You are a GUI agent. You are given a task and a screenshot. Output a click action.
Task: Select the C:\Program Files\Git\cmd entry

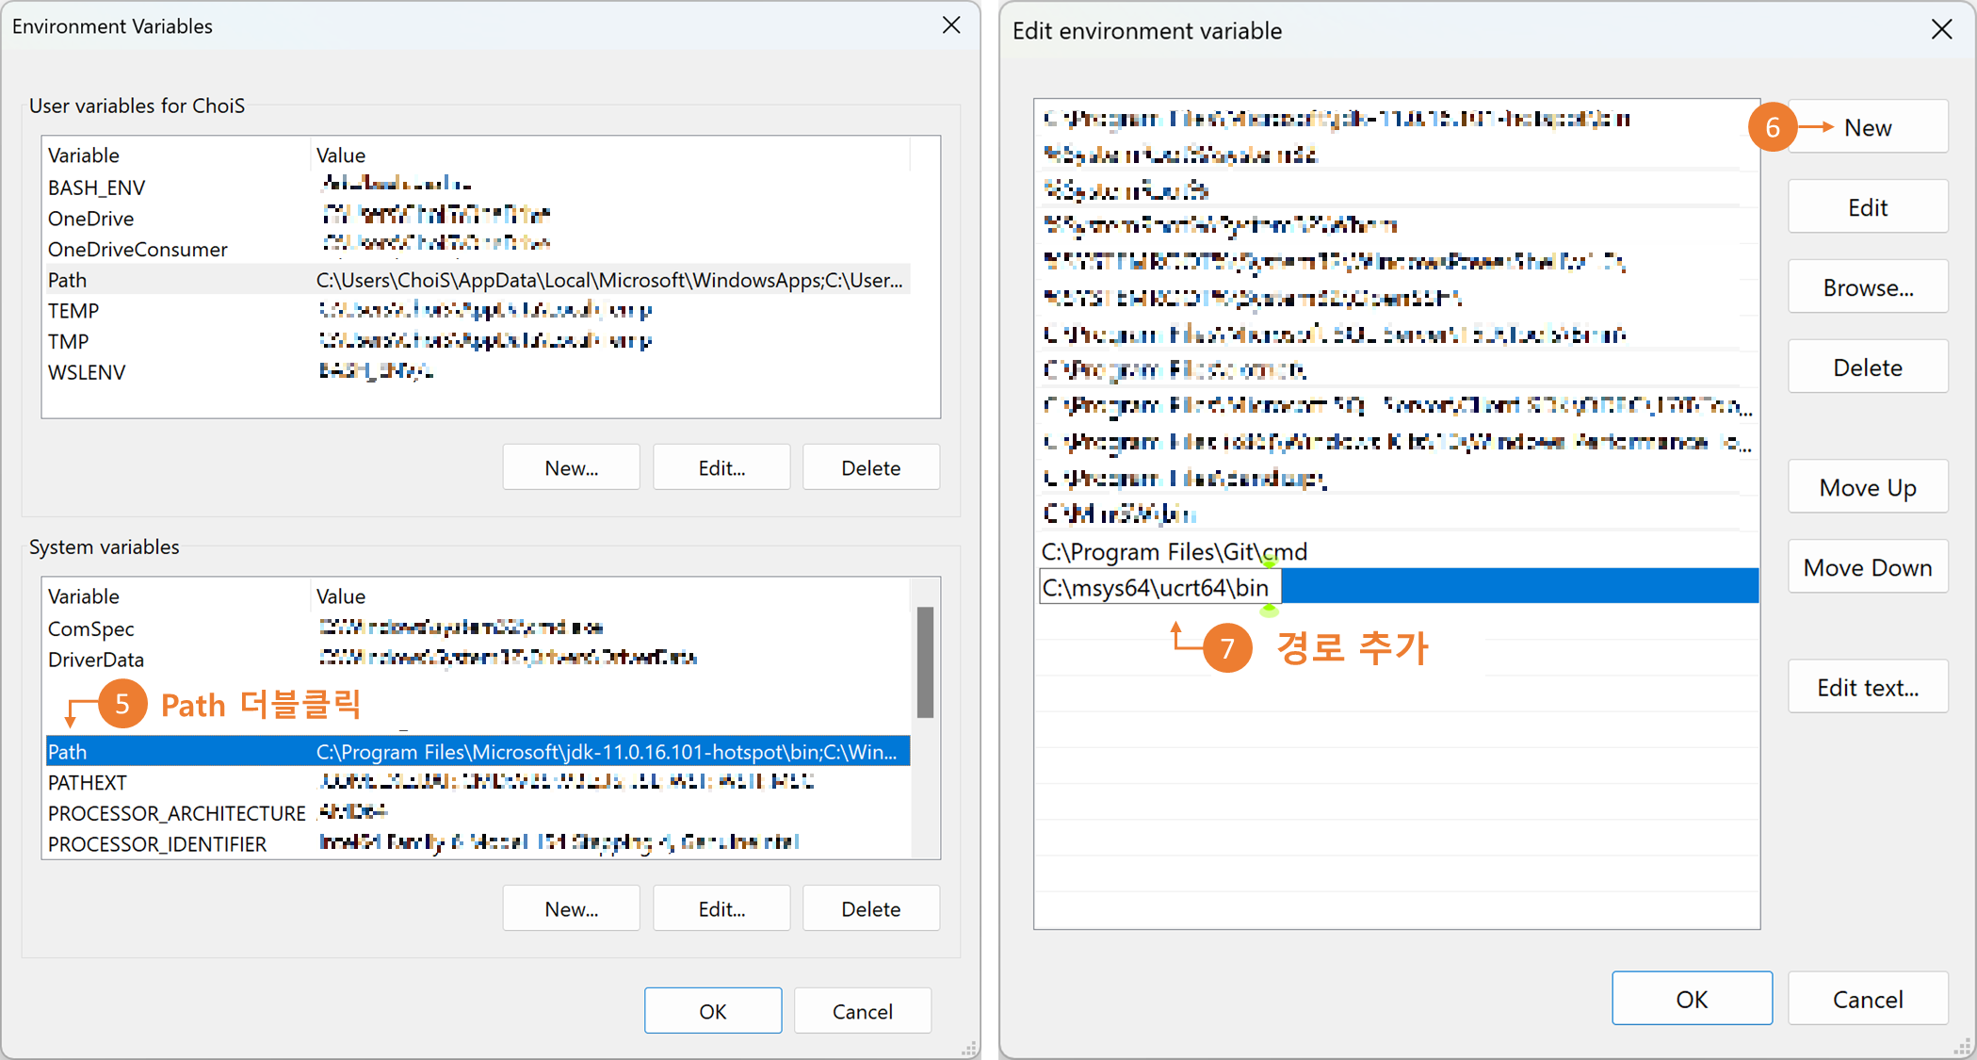1174,551
